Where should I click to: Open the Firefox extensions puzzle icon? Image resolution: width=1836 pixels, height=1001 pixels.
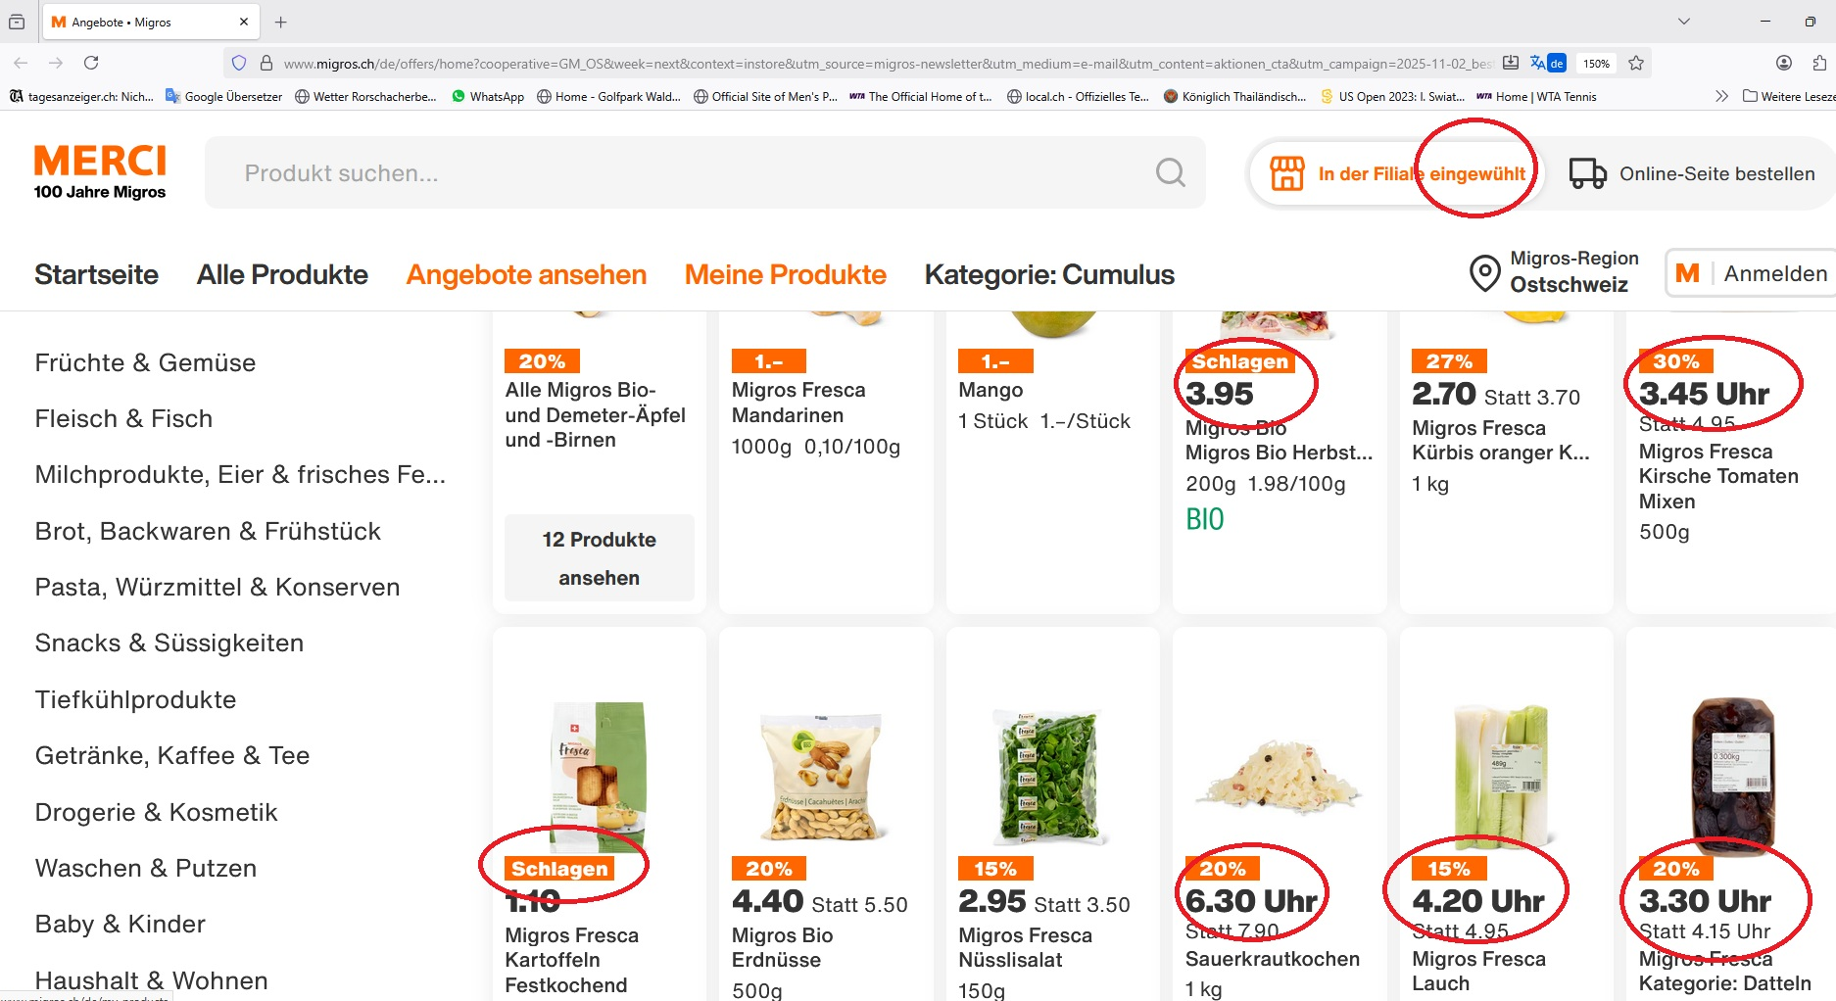pyautogui.click(x=1819, y=64)
